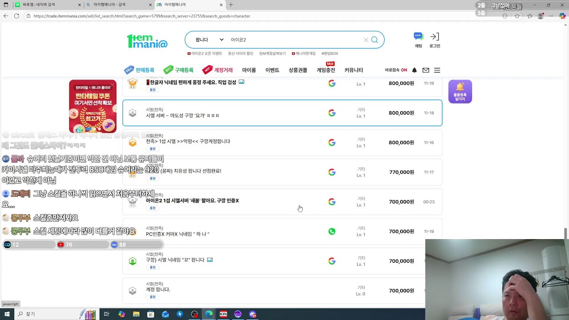569x320 pixels.
Task: Open the mail envelope icon
Action: point(425,70)
